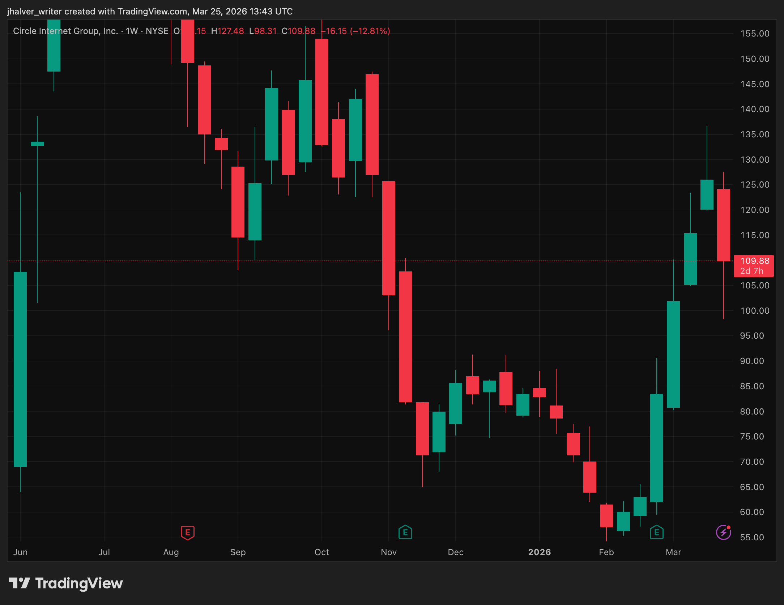Click the red earnings E marker near Aug
The width and height of the screenshot is (784, 605).
point(187,532)
